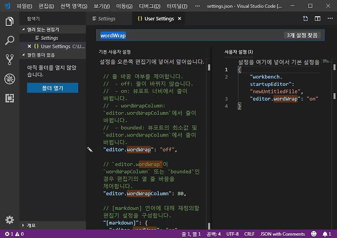
Task: Open the 이동(G) menu
Action: pos(124,6)
